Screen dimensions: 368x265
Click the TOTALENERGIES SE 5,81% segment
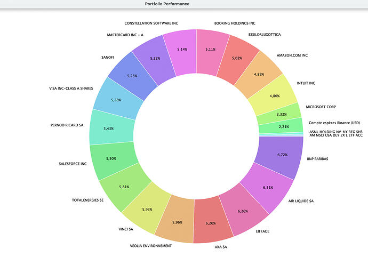click(x=123, y=187)
